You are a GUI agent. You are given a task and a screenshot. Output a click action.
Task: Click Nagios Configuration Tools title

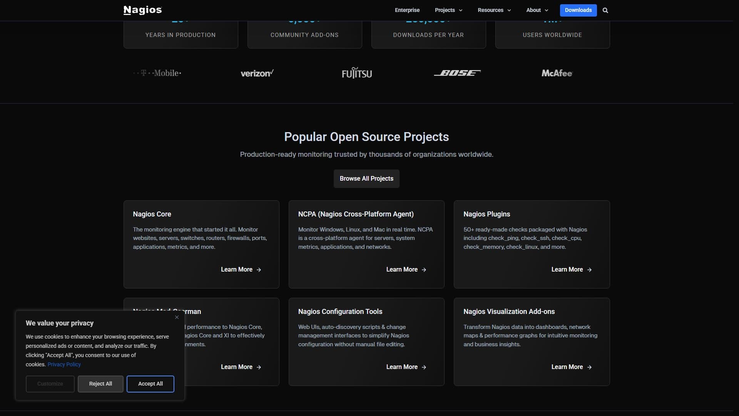340,312
